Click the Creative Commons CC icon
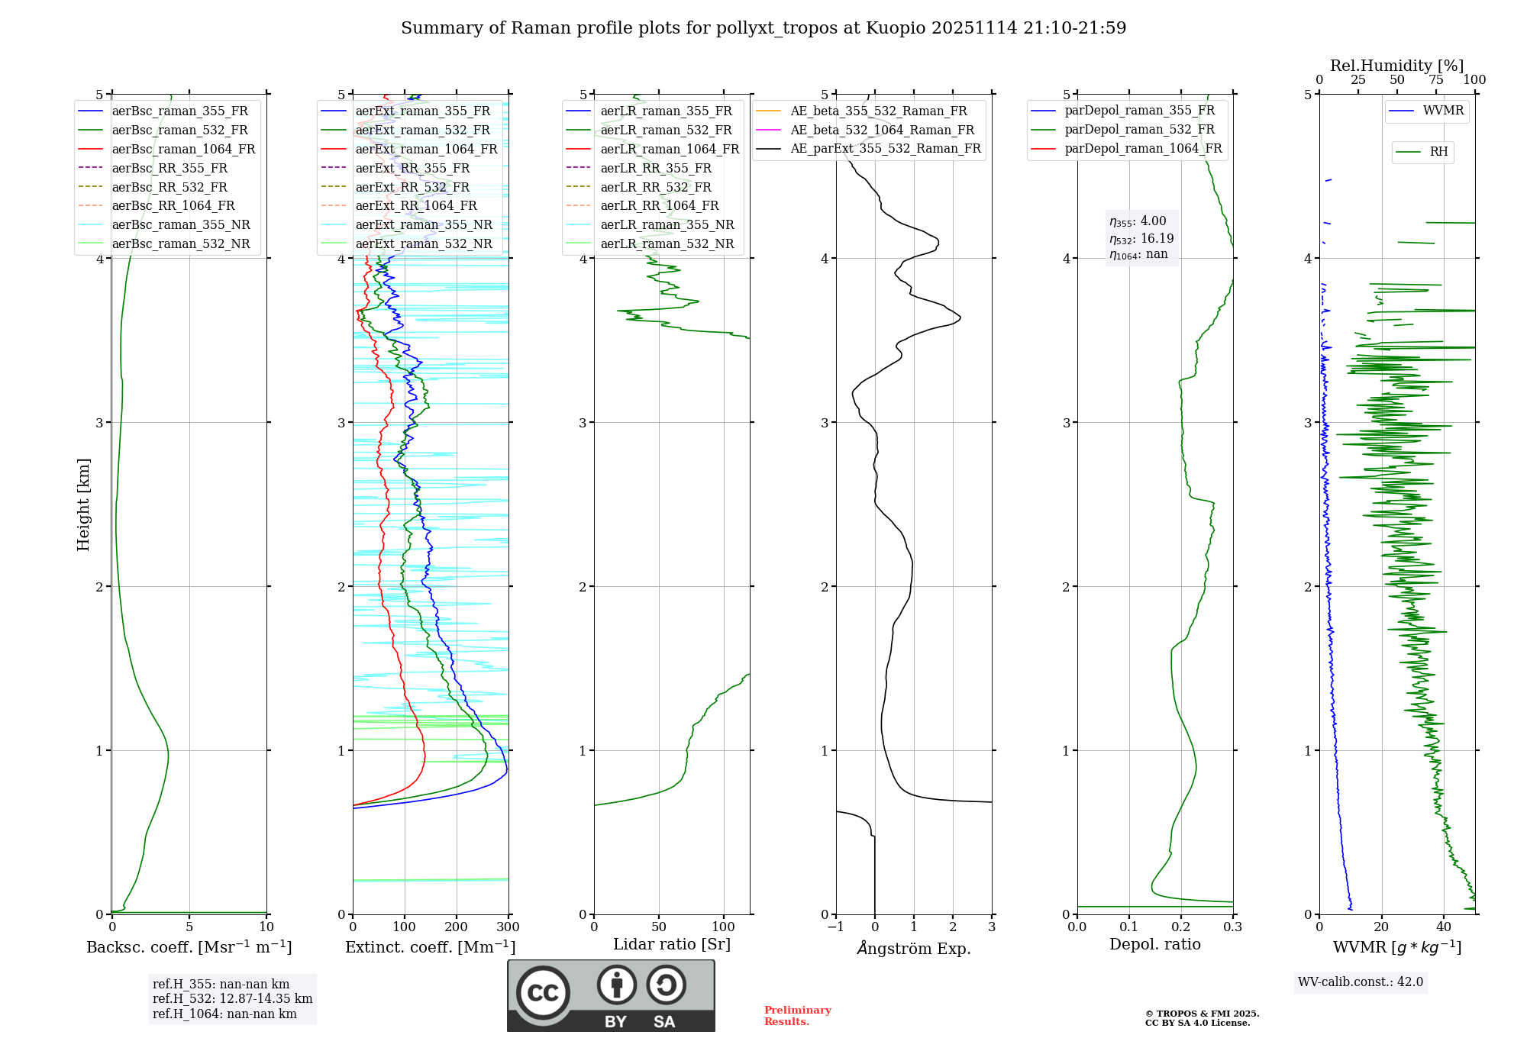1527x1038 pixels. click(x=543, y=992)
